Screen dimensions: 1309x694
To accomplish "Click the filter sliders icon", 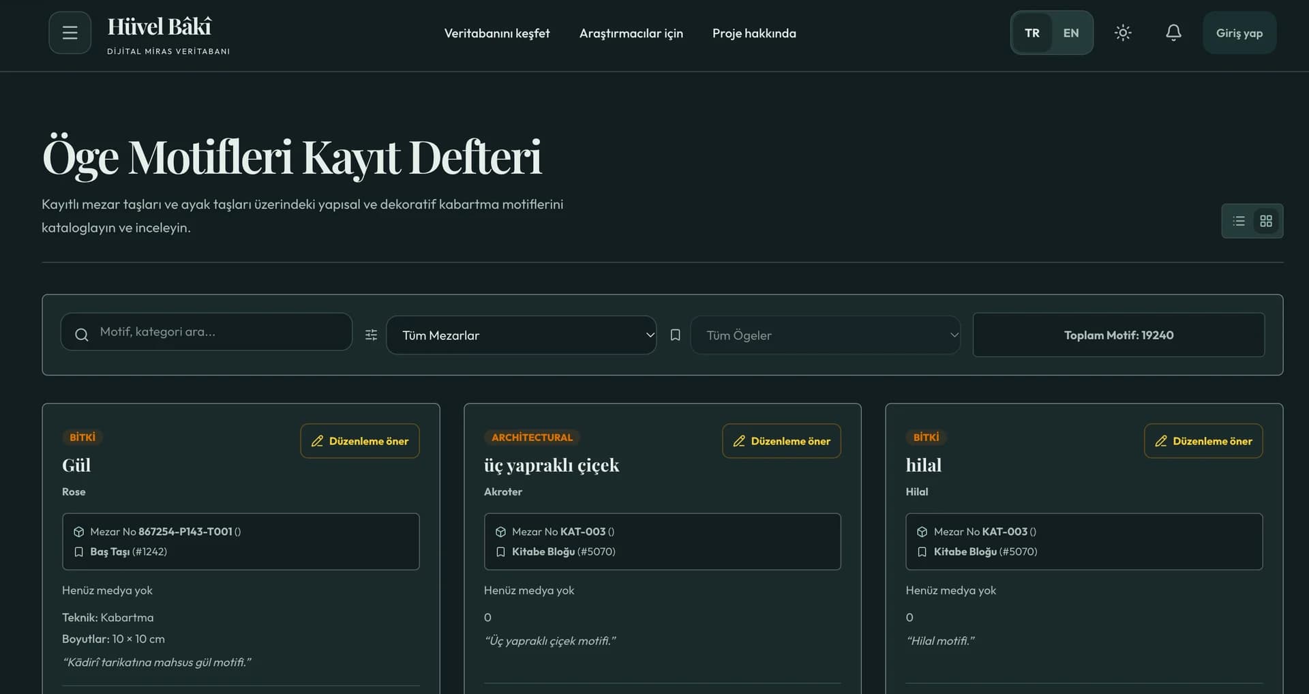I will tap(371, 335).
